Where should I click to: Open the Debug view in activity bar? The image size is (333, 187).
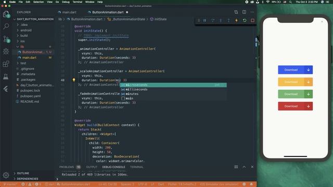click(x=6, y=51)
